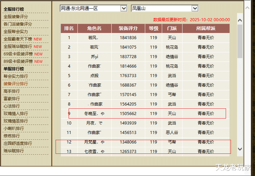Click character name 点殺
This screenshot has width=255, height=176.
pos(94,76)
